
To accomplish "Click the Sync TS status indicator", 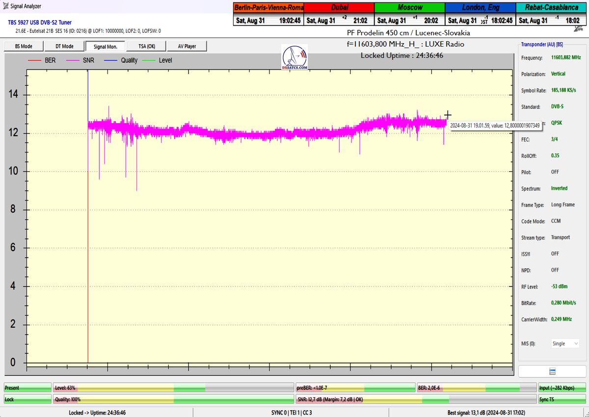I will coord(562,399).
